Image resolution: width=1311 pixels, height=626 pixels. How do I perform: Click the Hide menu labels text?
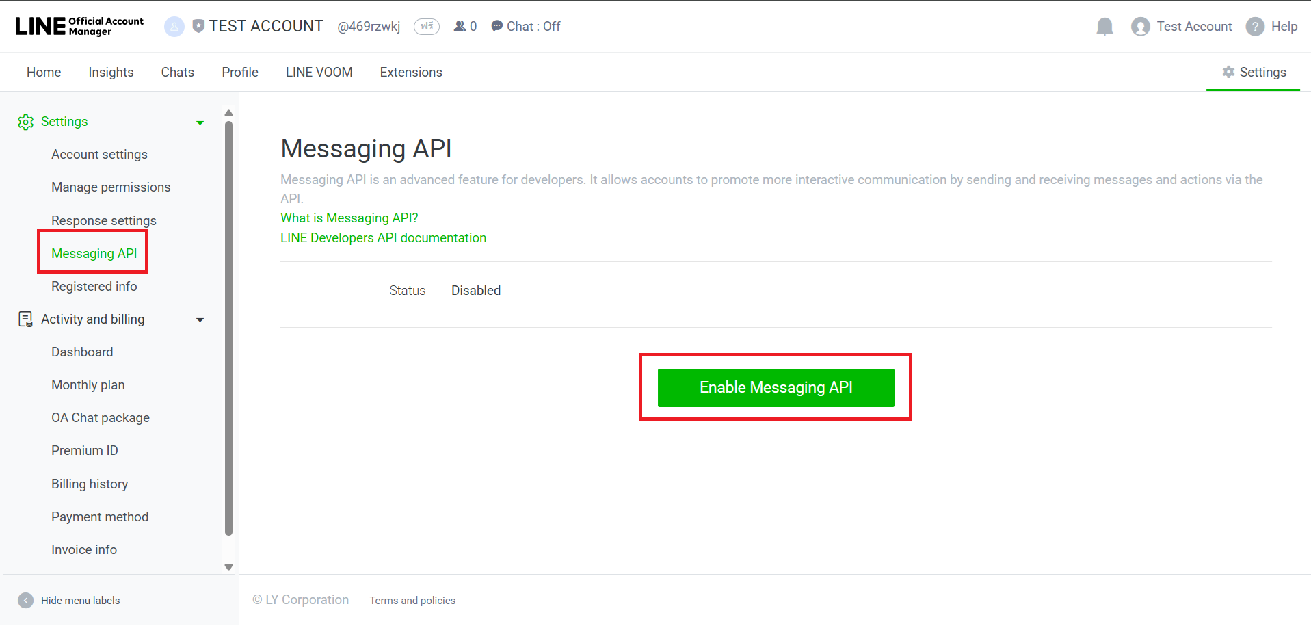[81, 600]
